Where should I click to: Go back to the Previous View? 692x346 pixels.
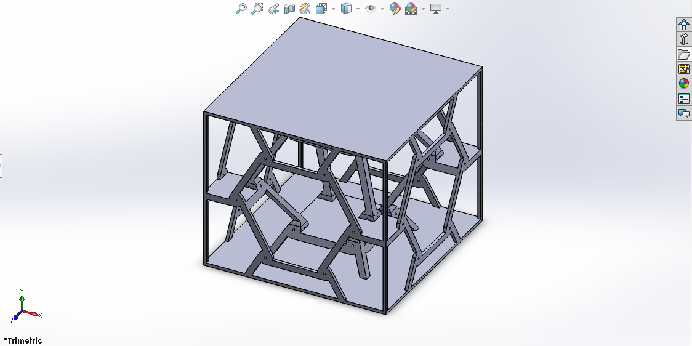pyautogui.click(x=273, y=9)
